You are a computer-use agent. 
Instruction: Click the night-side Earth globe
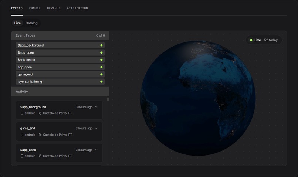point(198,98)
